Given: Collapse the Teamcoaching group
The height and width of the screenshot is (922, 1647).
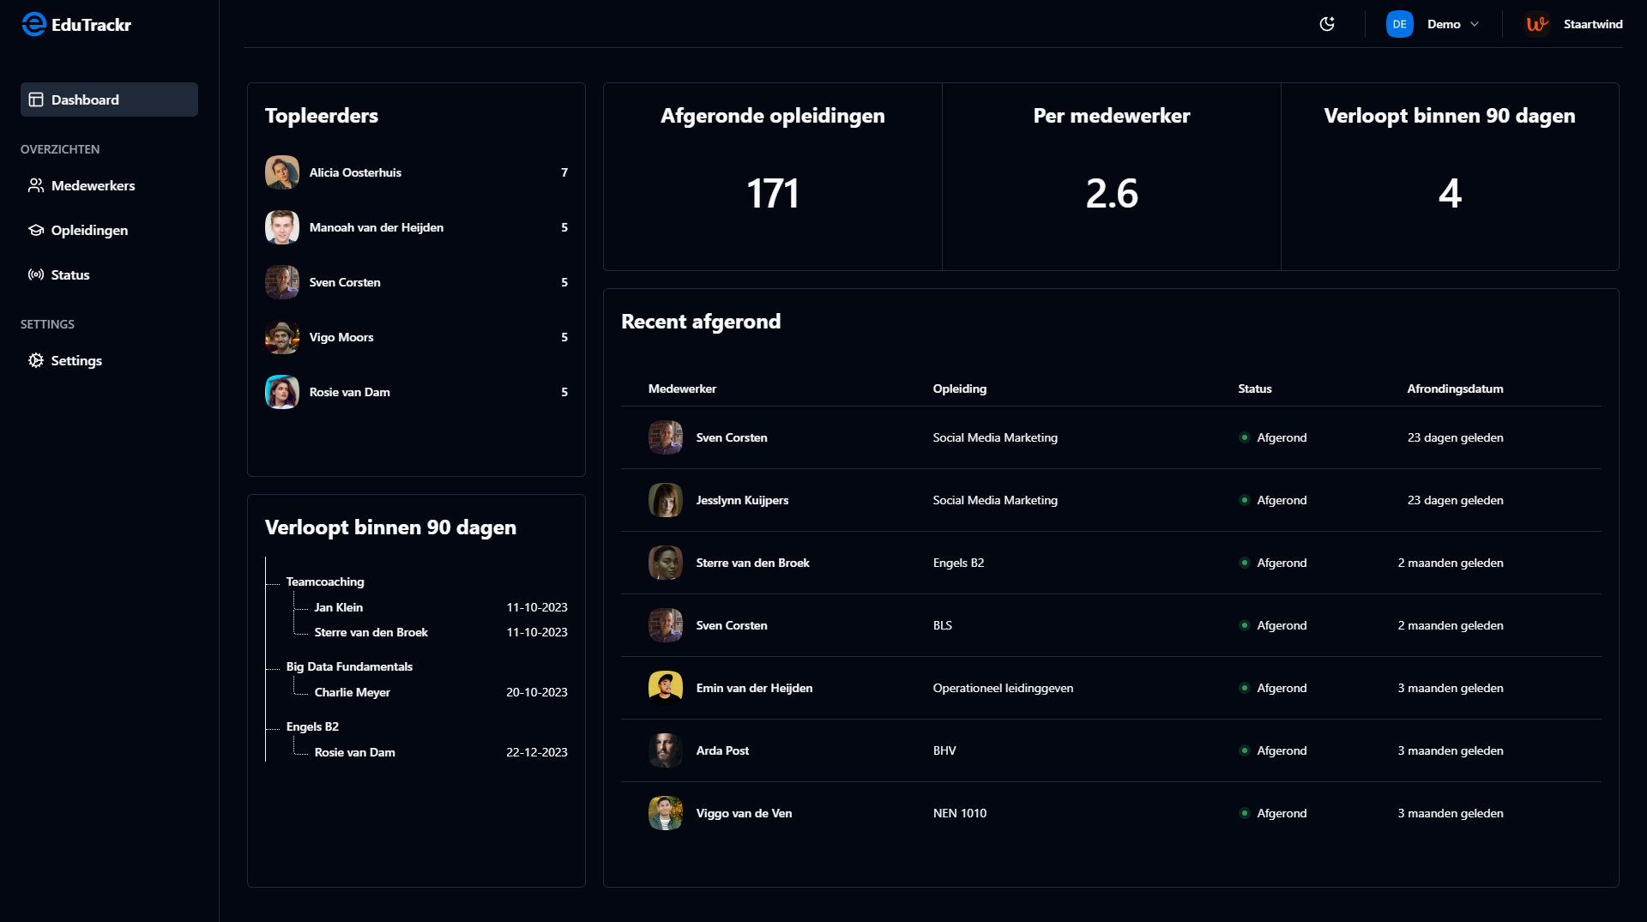Looking at the screenshot, I should 324,582.
